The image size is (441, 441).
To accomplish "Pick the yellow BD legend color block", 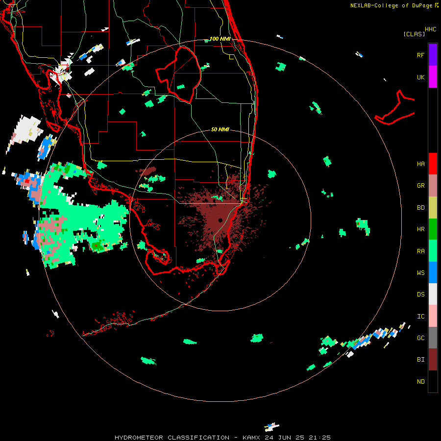I will coord(433,207).
